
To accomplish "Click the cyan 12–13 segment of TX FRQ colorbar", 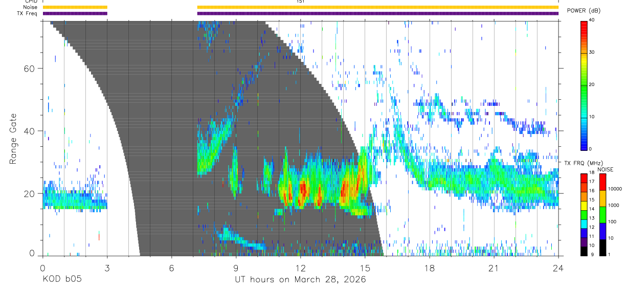I will [584, 224].
